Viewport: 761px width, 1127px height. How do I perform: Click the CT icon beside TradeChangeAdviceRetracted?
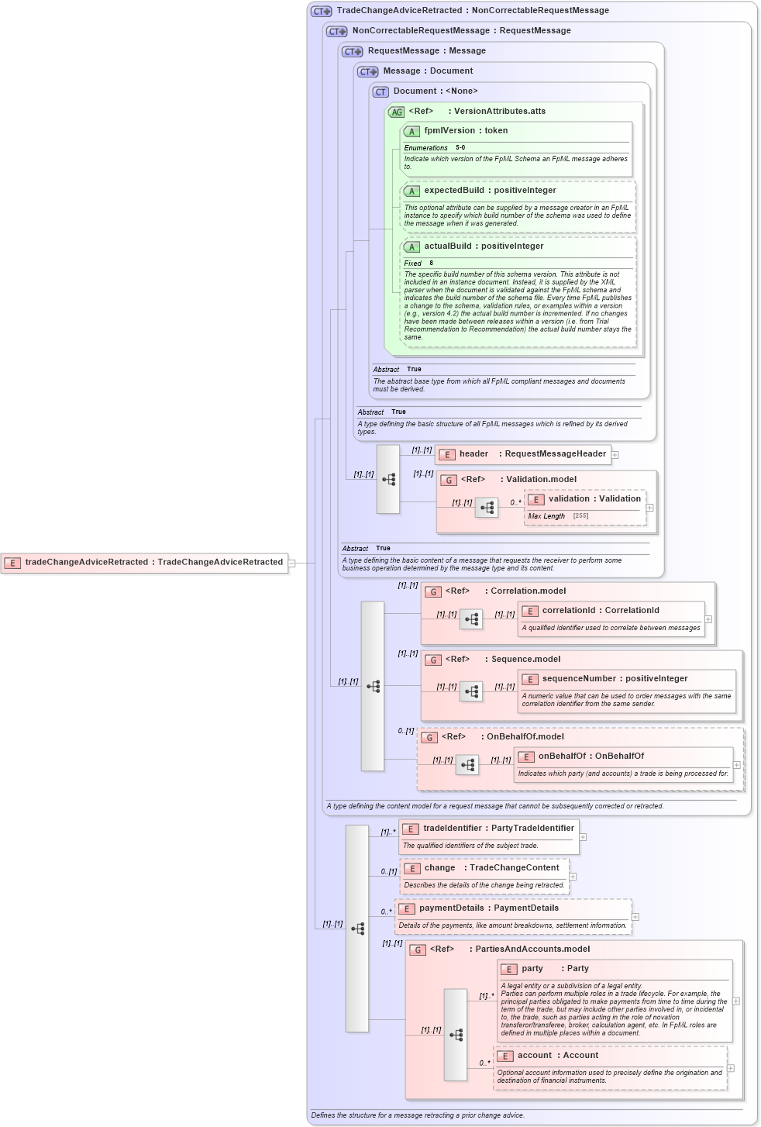click(x=321, y=12)
